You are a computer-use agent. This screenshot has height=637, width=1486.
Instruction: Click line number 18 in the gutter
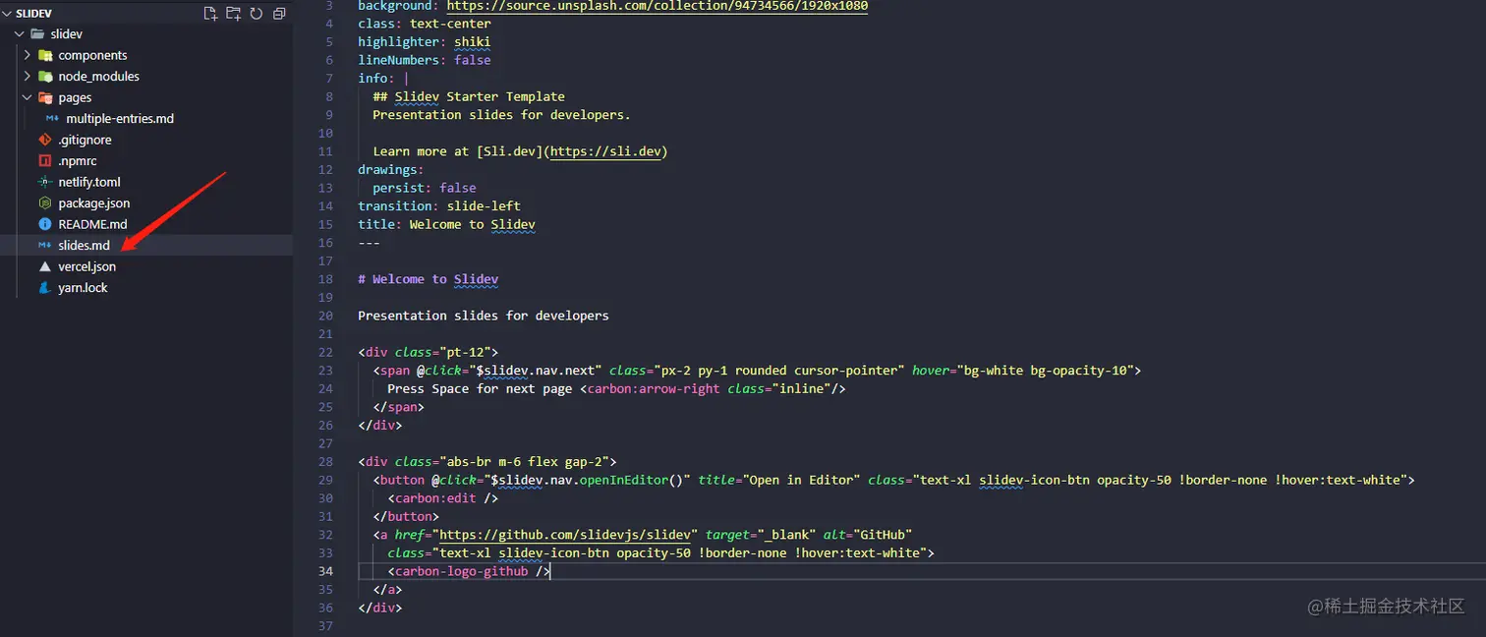pyautogui.click(x=325, y=279)
